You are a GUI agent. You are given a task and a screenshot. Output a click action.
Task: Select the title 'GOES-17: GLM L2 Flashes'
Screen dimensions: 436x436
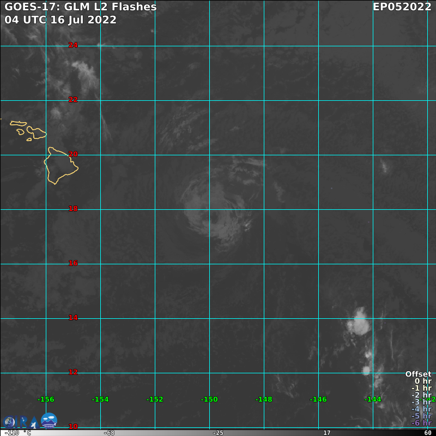pos(81,7)
